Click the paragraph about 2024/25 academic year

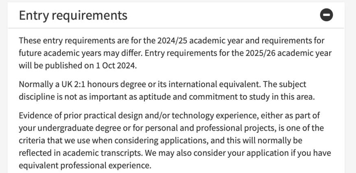pyautogui.click(x=175, y=53)
